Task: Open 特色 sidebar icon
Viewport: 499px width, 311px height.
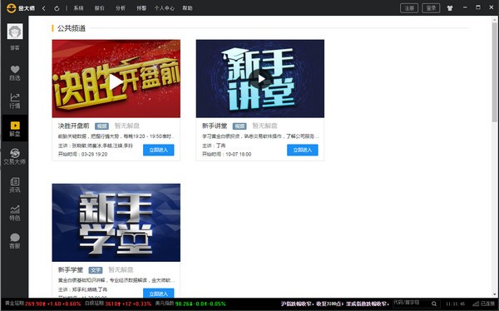Action: pyautogui.click(x=15, y=213)
